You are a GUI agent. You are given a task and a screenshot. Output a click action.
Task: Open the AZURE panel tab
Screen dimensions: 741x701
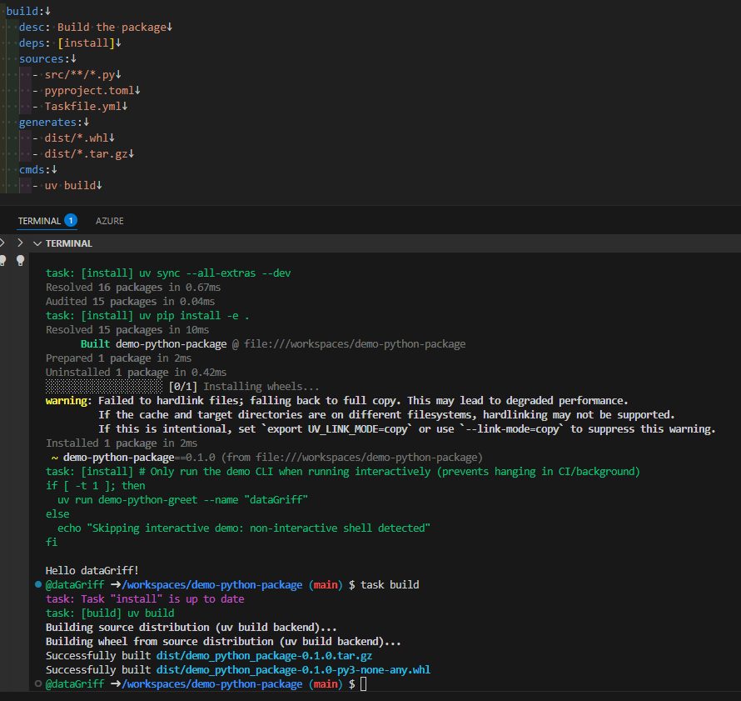pyautogui.click(x=110, y=221)
